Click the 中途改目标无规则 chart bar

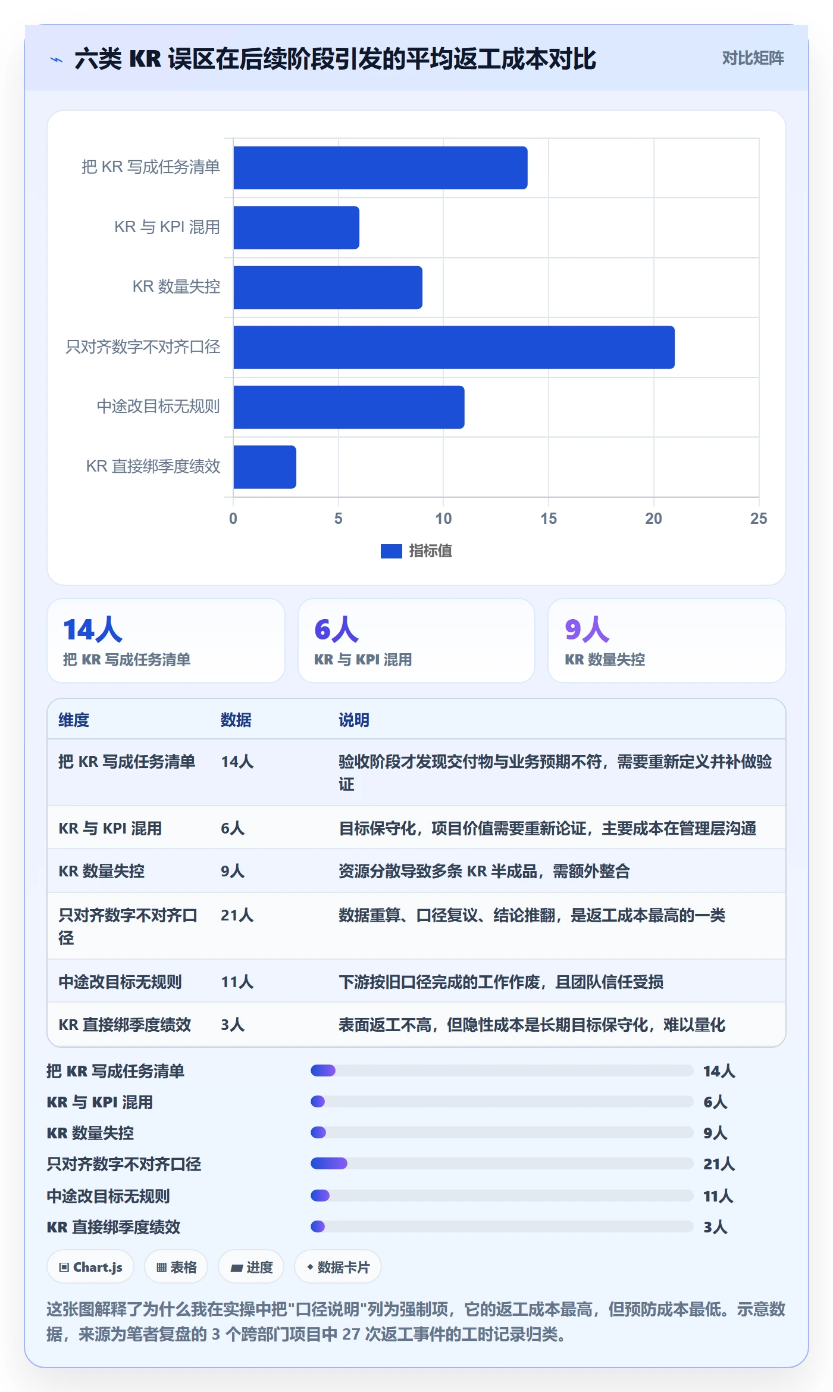click(349, 407)
